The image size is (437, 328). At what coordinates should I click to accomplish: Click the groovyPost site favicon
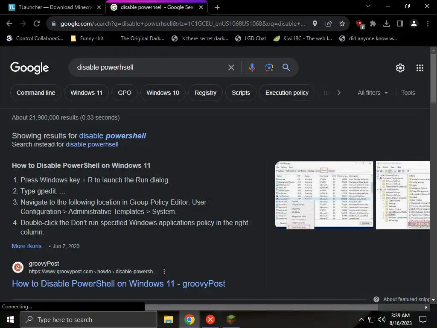pyautogui.click(x=18, y=267)
